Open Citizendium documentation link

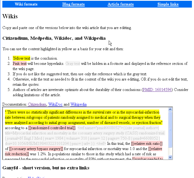tap(37, 104)
